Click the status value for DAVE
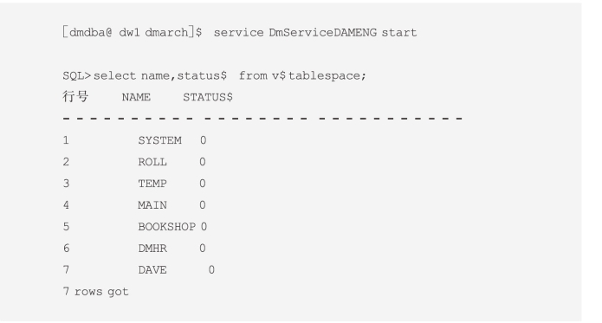The image size is (602, 323). [x=211, y=270]
